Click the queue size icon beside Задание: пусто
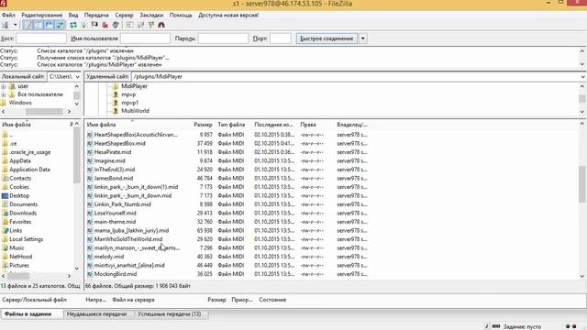This screenshot has height=330, width=587. point(496,326)
